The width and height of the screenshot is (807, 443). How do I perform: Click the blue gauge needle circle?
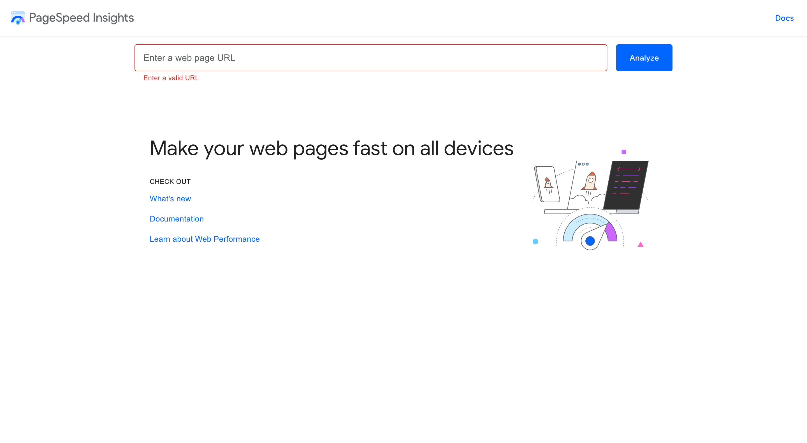click(x=590, y=241)
